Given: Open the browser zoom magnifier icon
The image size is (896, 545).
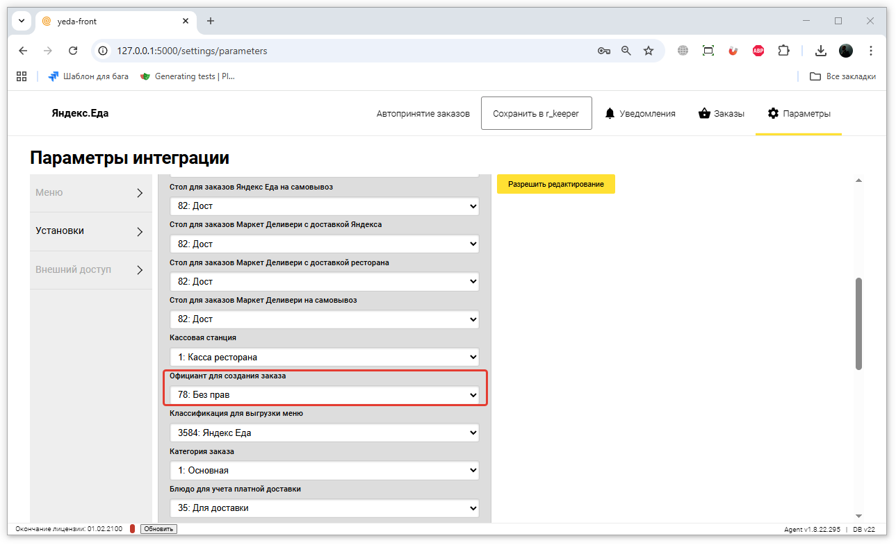Looking at the screenshot, I should (x=626, y=51).
